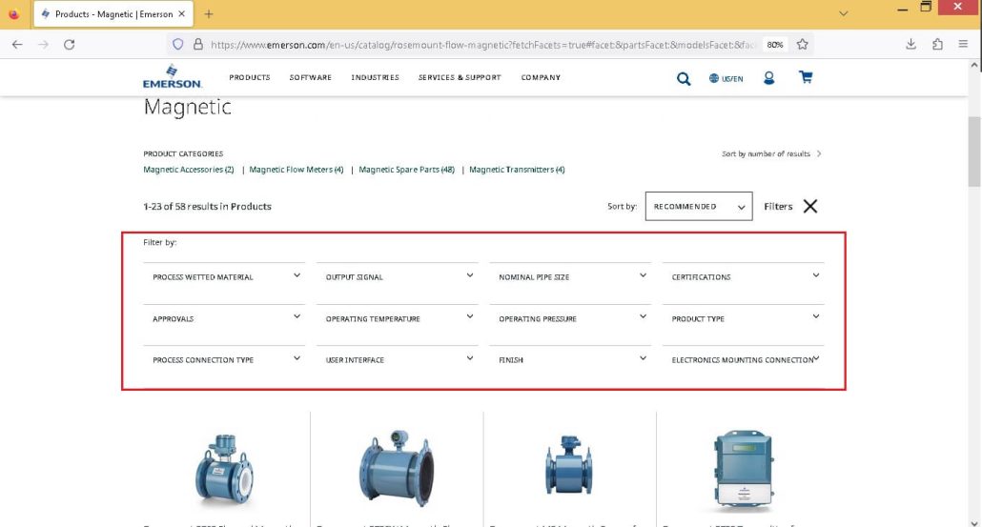Expand the Operating Pressure filter
The width and height of the screenshot is (982, 527).
pyautogui.click(x=570, y=318)
